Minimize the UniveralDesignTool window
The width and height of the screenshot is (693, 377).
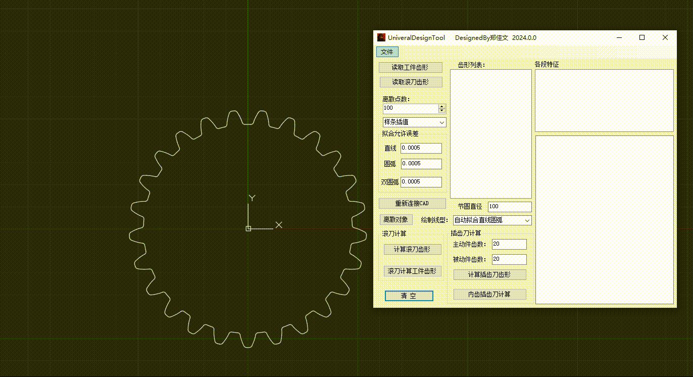619,37
